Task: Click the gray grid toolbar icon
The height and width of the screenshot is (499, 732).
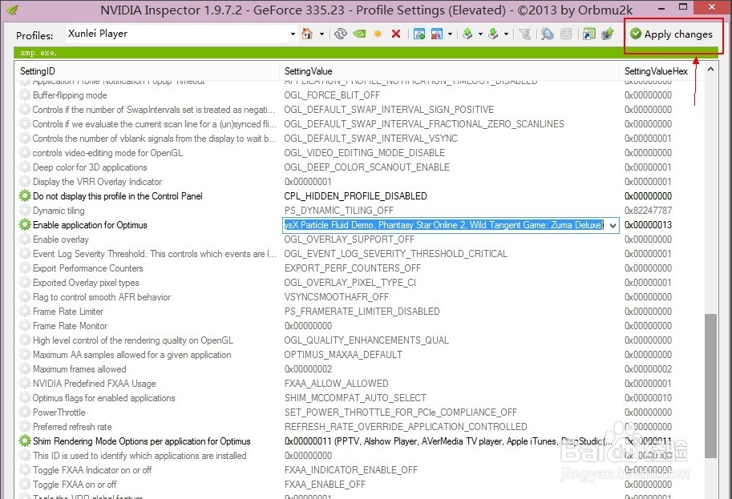Action: (x=566, y=34)
